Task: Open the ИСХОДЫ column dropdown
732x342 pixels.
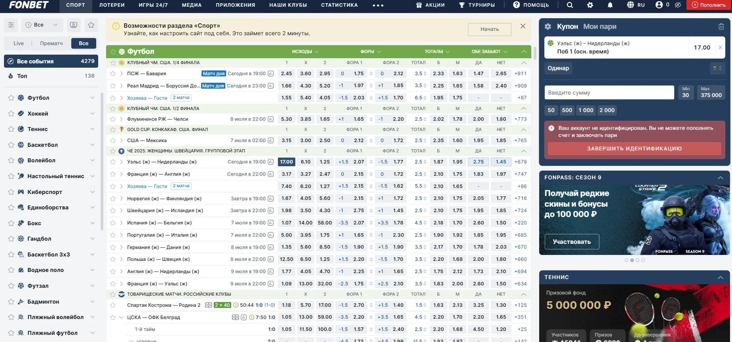Action: (x=305, y=51)
